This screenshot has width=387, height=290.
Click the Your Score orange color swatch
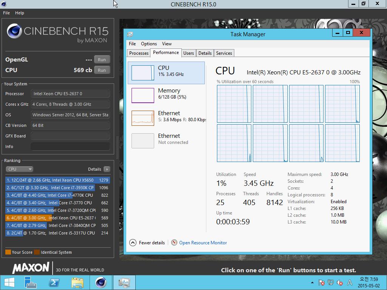(8, 252)
